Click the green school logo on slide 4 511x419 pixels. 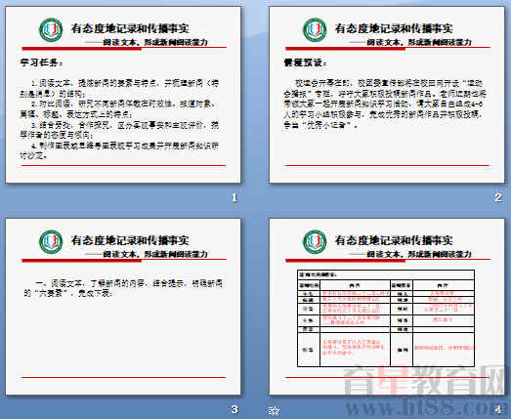click(x=315, y=242)
